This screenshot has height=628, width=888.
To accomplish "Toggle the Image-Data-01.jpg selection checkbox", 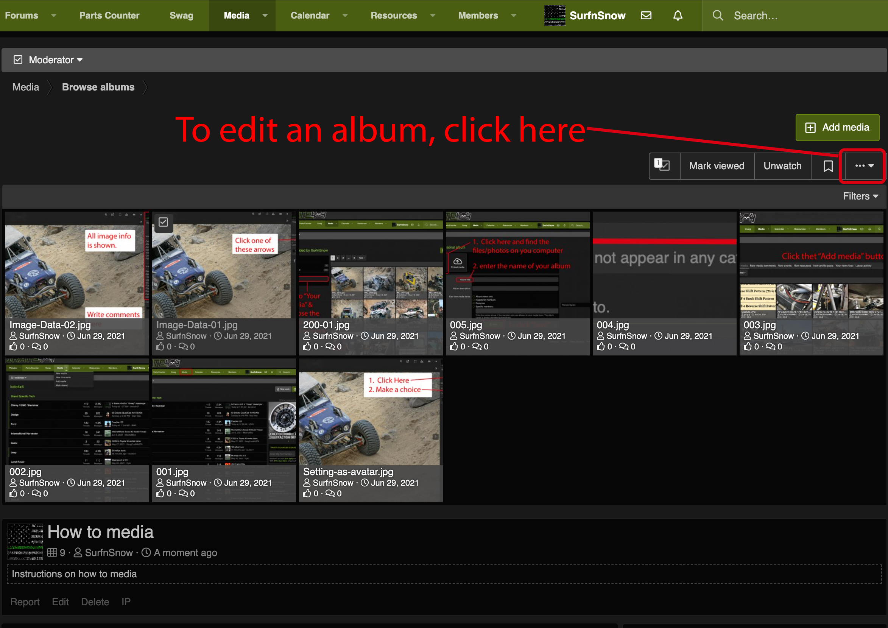I will click(x=163, y=222).
